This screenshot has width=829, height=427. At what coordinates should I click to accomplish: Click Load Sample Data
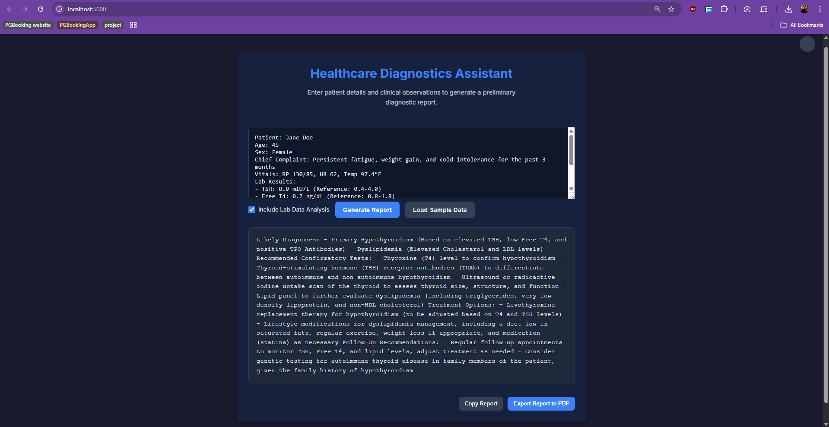(x=440, y=210)
